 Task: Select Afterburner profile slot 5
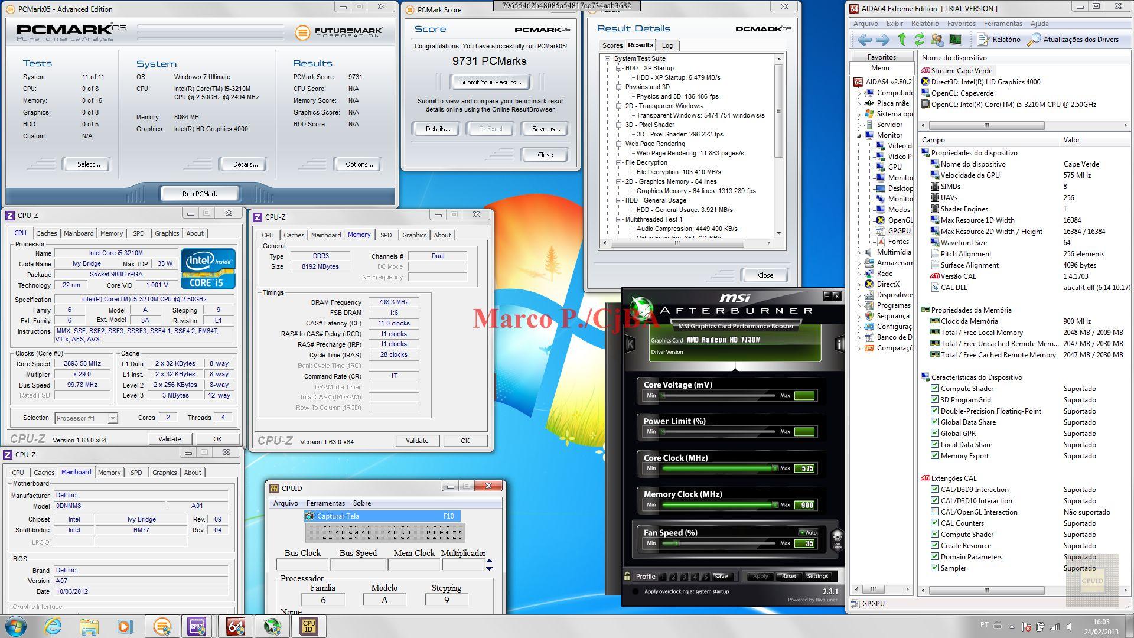(705, 577)
